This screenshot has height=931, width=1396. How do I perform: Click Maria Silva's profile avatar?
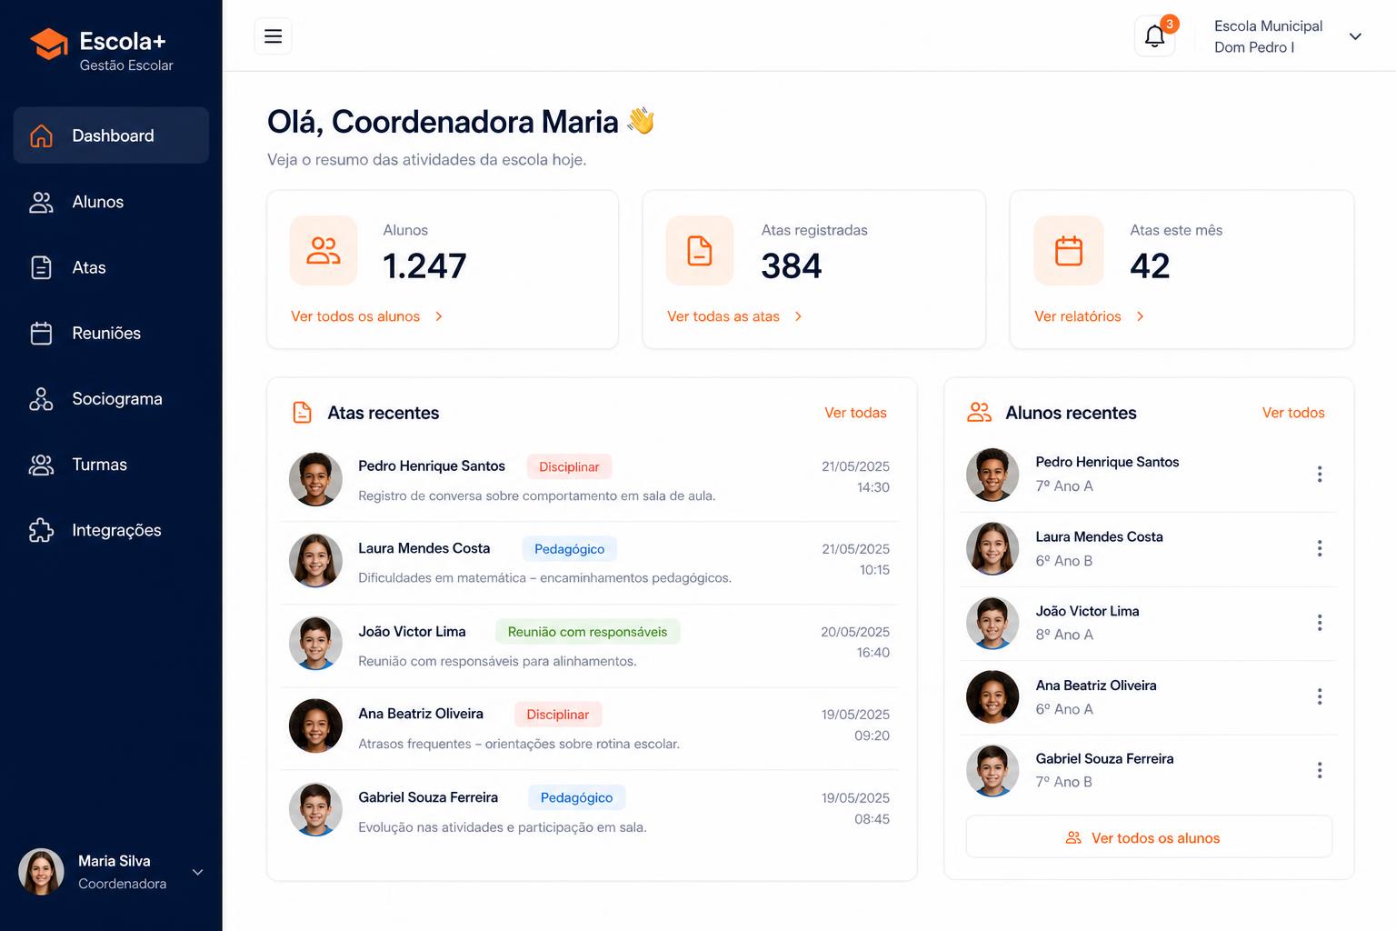click(x=41, y=872)
